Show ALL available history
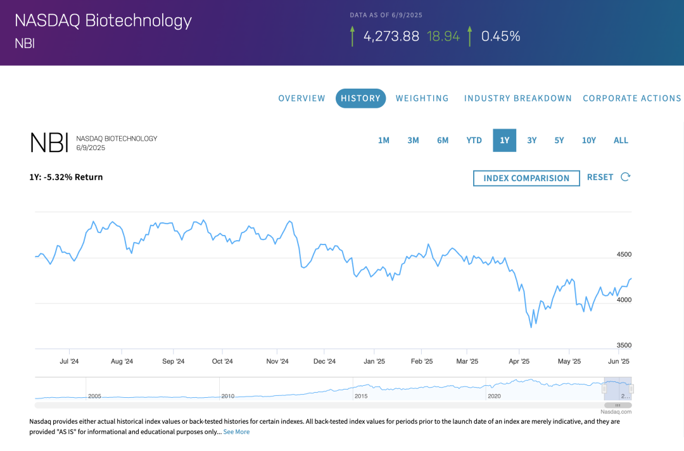The height and width of the screenshot is (451, 684). [621, 141]
